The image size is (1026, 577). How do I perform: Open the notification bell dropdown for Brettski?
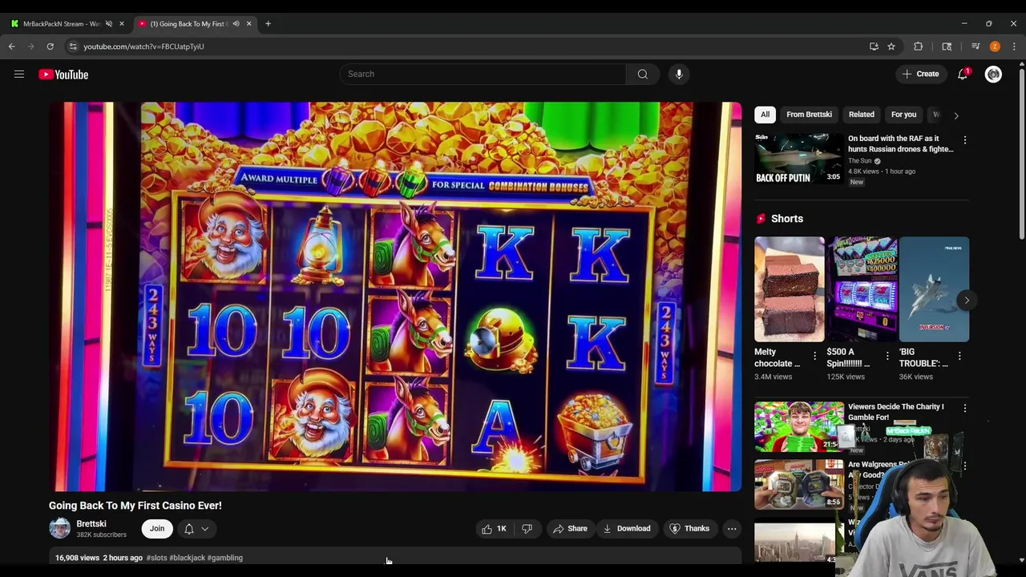(196, 529)
